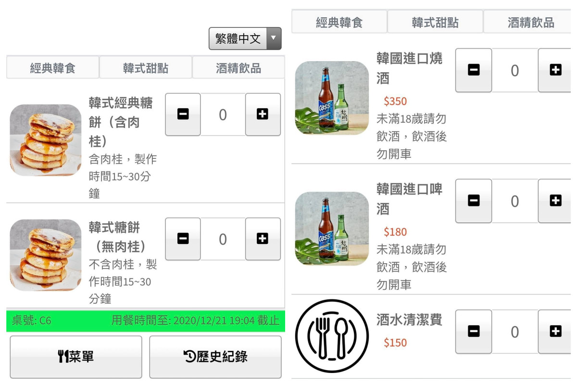Remove one 韓式糖餅（無肉桂）with minus icon
The height and width of the screenshot is (385, 577).
(x=183, y=239)
